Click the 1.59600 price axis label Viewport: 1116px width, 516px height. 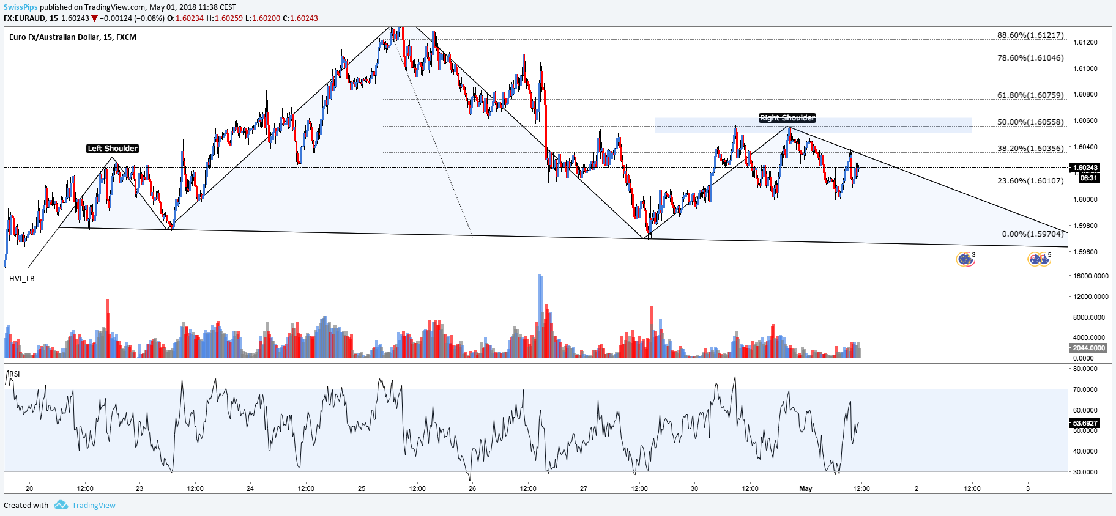pyautogui.click(x=1085, y=252)
